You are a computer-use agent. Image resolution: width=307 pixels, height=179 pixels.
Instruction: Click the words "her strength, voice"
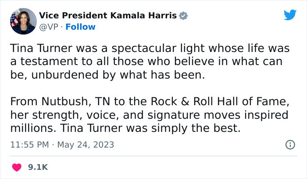[x=61, y=116]
